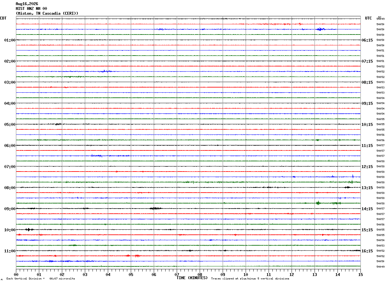Click minute 07 on the time axis

(177, 274)
